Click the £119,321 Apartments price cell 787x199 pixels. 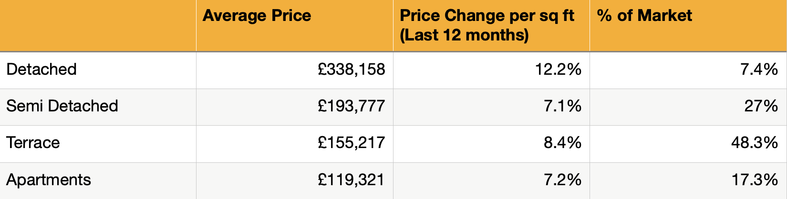tap(351, 180)
